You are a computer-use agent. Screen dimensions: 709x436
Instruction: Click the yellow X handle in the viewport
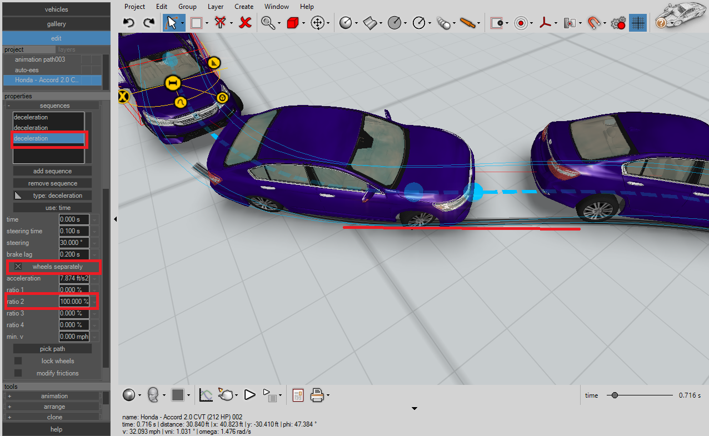(123, 97)
